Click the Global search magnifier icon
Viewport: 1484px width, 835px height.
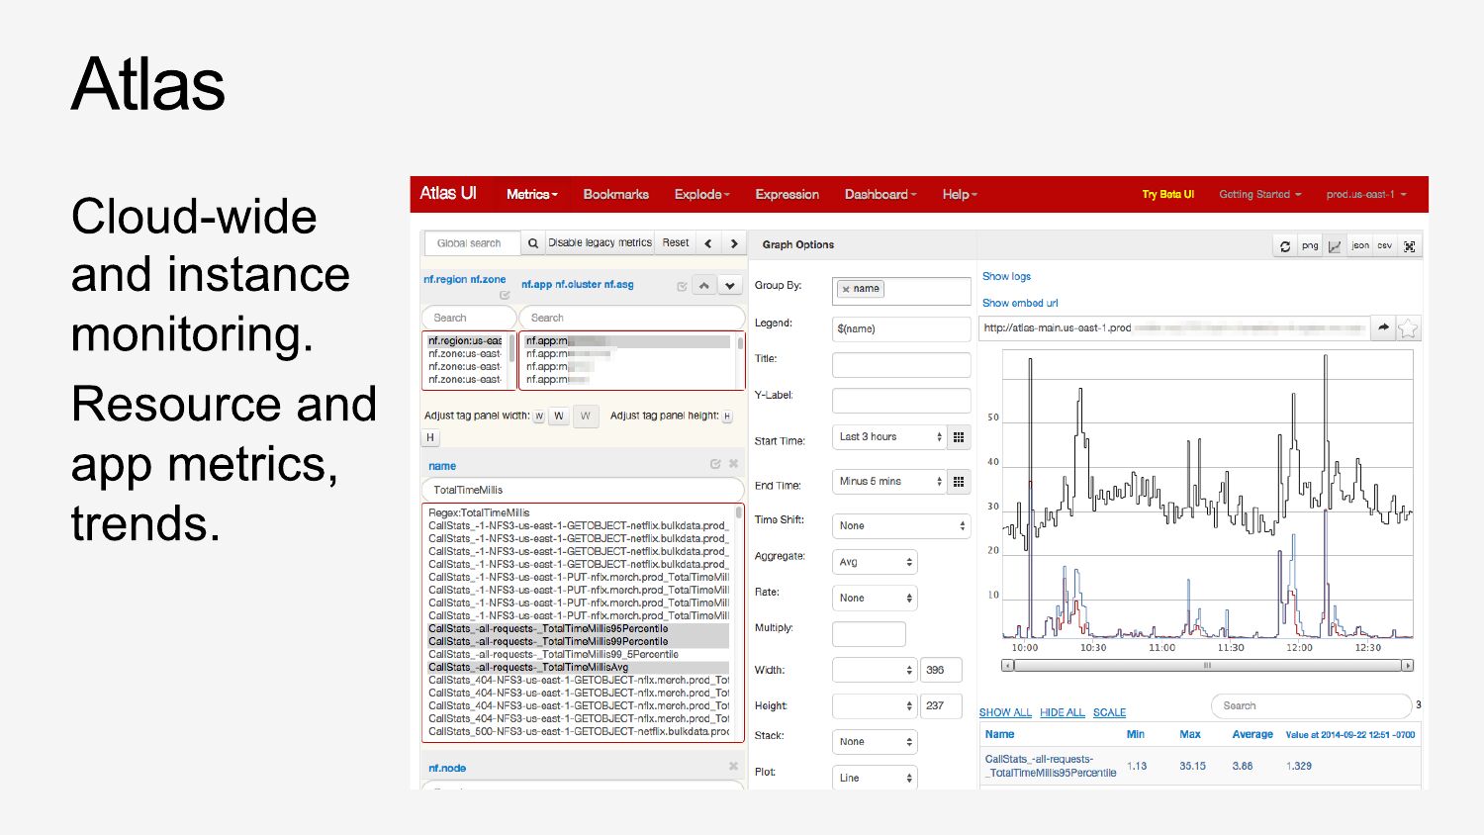533,243
